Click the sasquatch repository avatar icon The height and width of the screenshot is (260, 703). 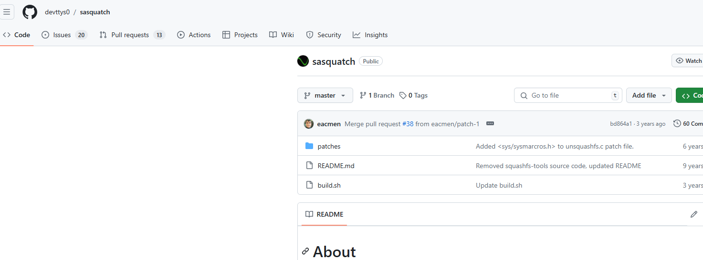click(303, 61)
